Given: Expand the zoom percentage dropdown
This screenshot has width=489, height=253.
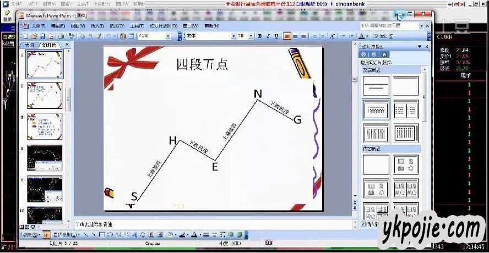Looking at the screenshot, I should tap(169, 36).
